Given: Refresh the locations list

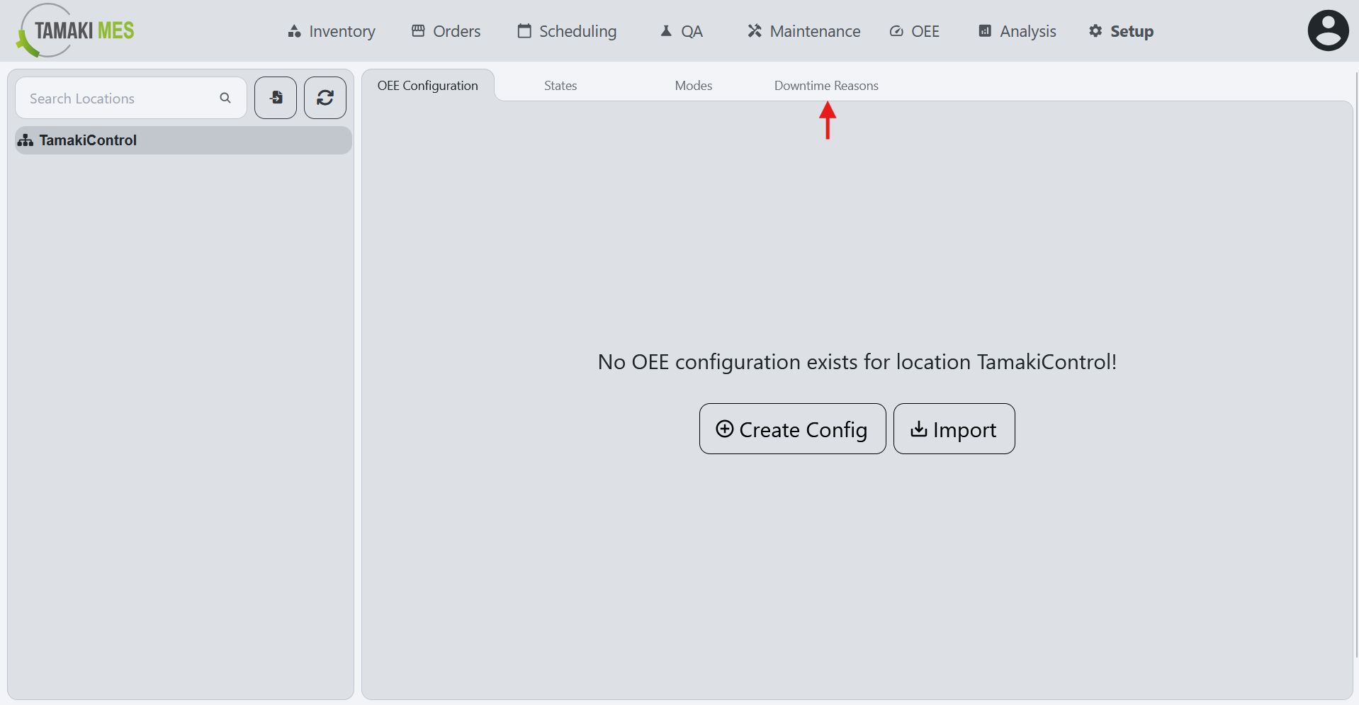Looking at the screenshot, I should tap(325, 98).
